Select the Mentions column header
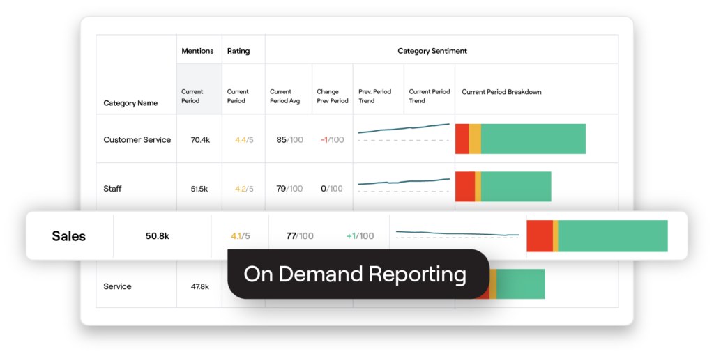Screen dimensions: 714x356 click(197, 51)
